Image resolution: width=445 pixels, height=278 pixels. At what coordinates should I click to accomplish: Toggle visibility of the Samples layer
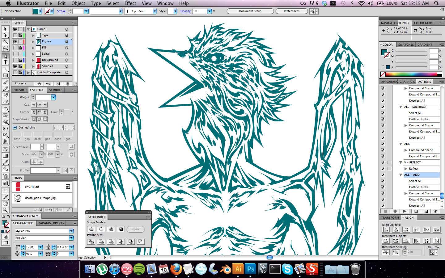click(x=15, y=66)
